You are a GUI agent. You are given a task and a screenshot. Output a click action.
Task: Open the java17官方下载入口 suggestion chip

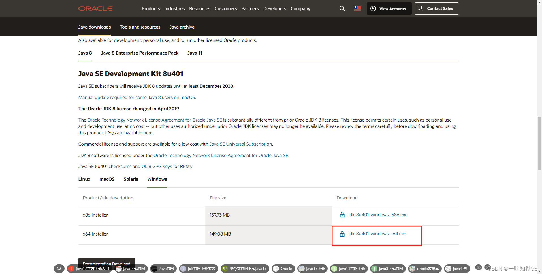point(89,269)
